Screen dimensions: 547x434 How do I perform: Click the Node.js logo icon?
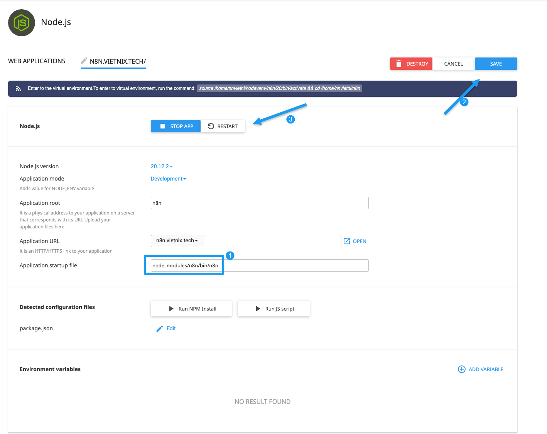[x=22, y=23]
